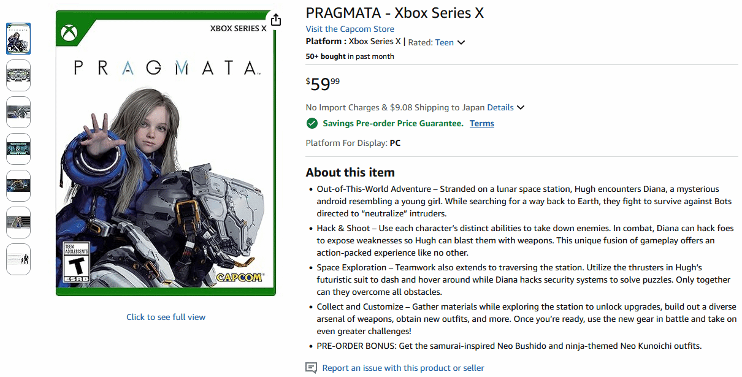The height and width of the screenshot is (377, 742).
Task: Select the third product image thumbnail
Action: [18, 112]
